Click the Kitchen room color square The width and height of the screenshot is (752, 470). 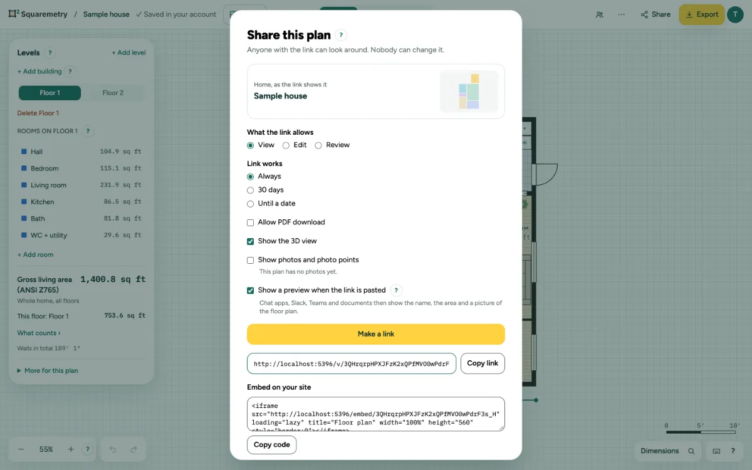click(24, 202)
